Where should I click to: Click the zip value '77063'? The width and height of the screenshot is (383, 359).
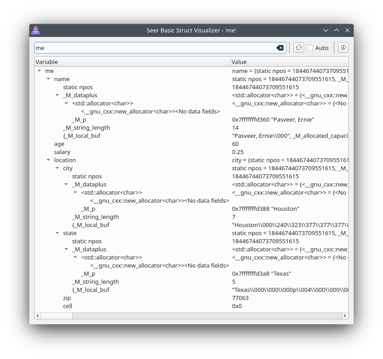click(x=240, y=298)
